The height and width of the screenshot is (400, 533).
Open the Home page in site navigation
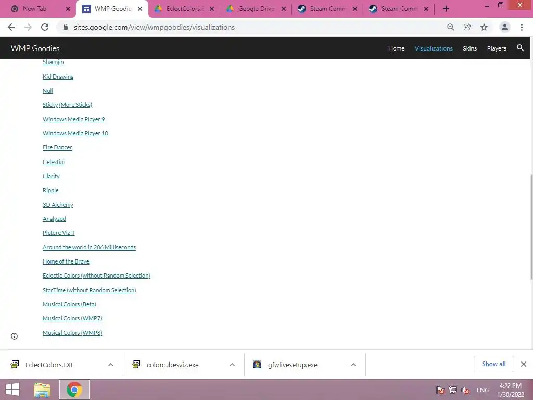(x=396, y=48)
